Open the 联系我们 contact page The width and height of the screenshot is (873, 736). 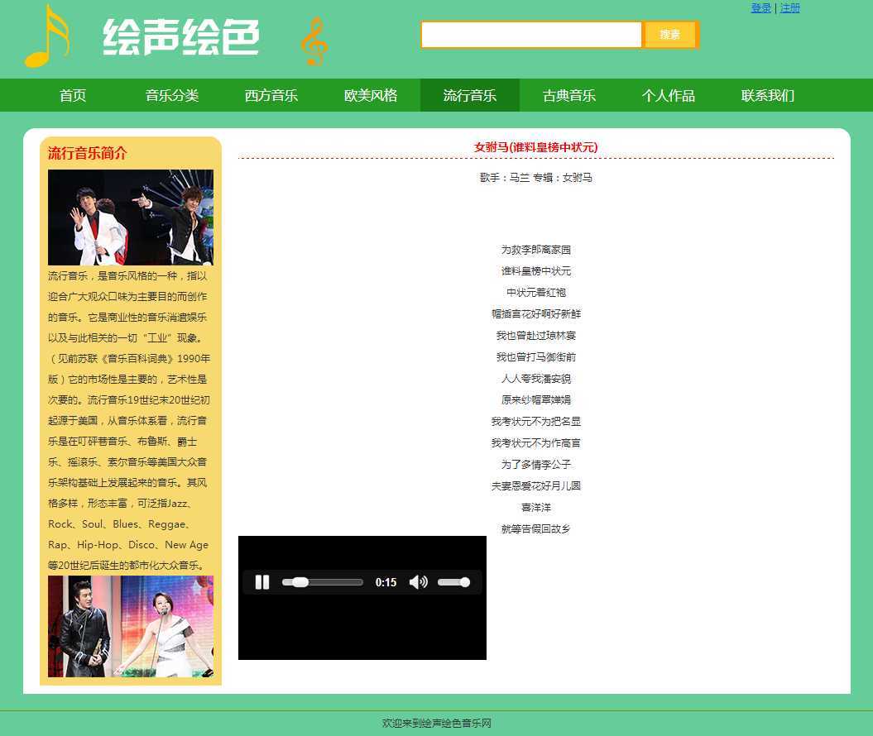point(768,95)
